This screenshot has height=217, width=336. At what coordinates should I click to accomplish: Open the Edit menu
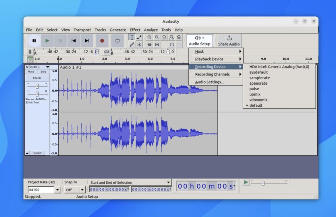click(x=40, y=30)
